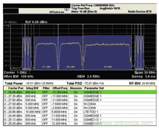
Task: Click the Measure column header
Action: tap(76, 88)
